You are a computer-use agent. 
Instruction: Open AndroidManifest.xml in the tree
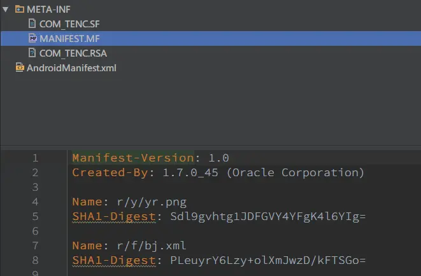click(71, 68)
